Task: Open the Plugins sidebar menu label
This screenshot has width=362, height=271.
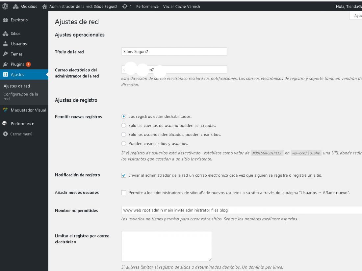Action: pyautogui.click(x=17, y=64)
